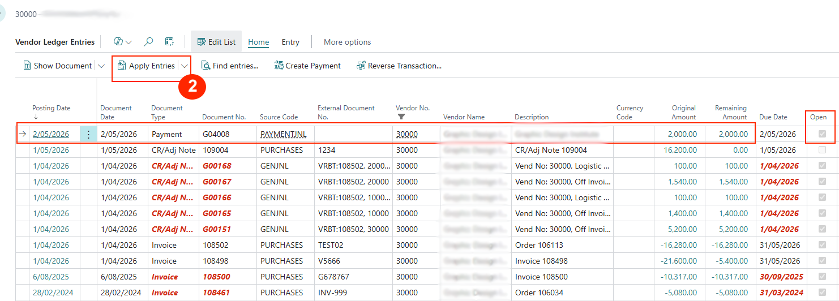Click the search magnifier icon
Image resolution: width=839 pixels, height=301 pixels.
(x=148, y=42)
